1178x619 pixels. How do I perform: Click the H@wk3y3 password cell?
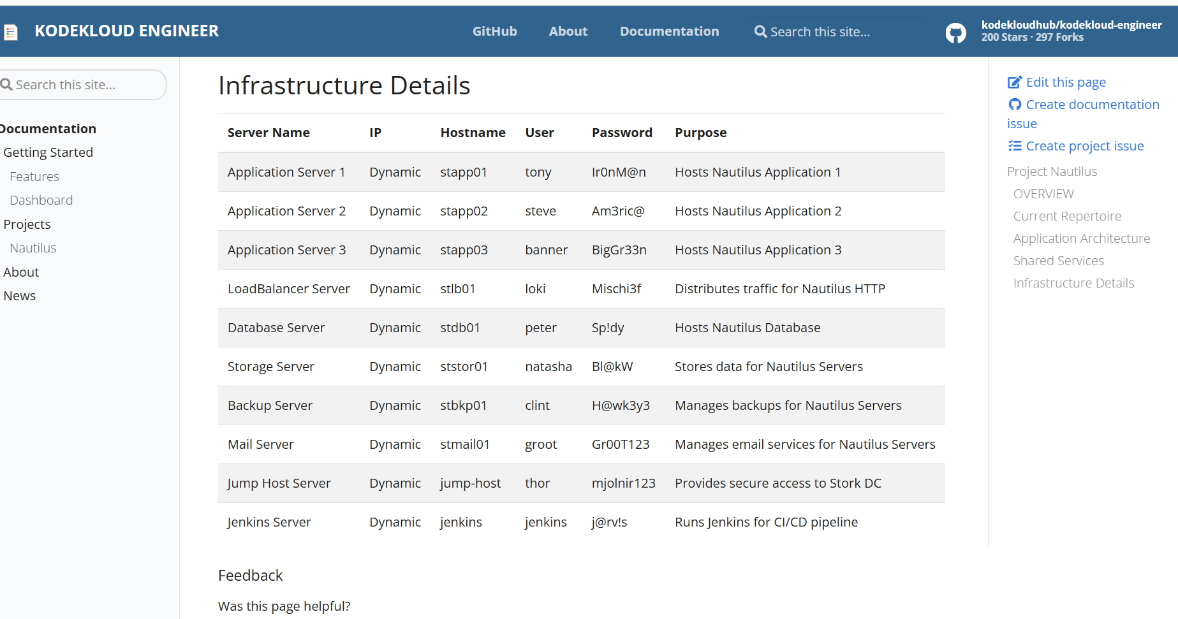(621, 405)
